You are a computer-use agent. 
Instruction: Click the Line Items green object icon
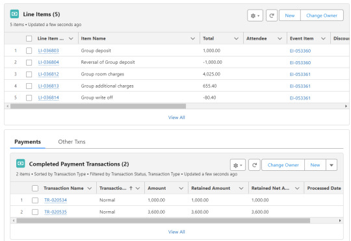[x=14, y=14]
